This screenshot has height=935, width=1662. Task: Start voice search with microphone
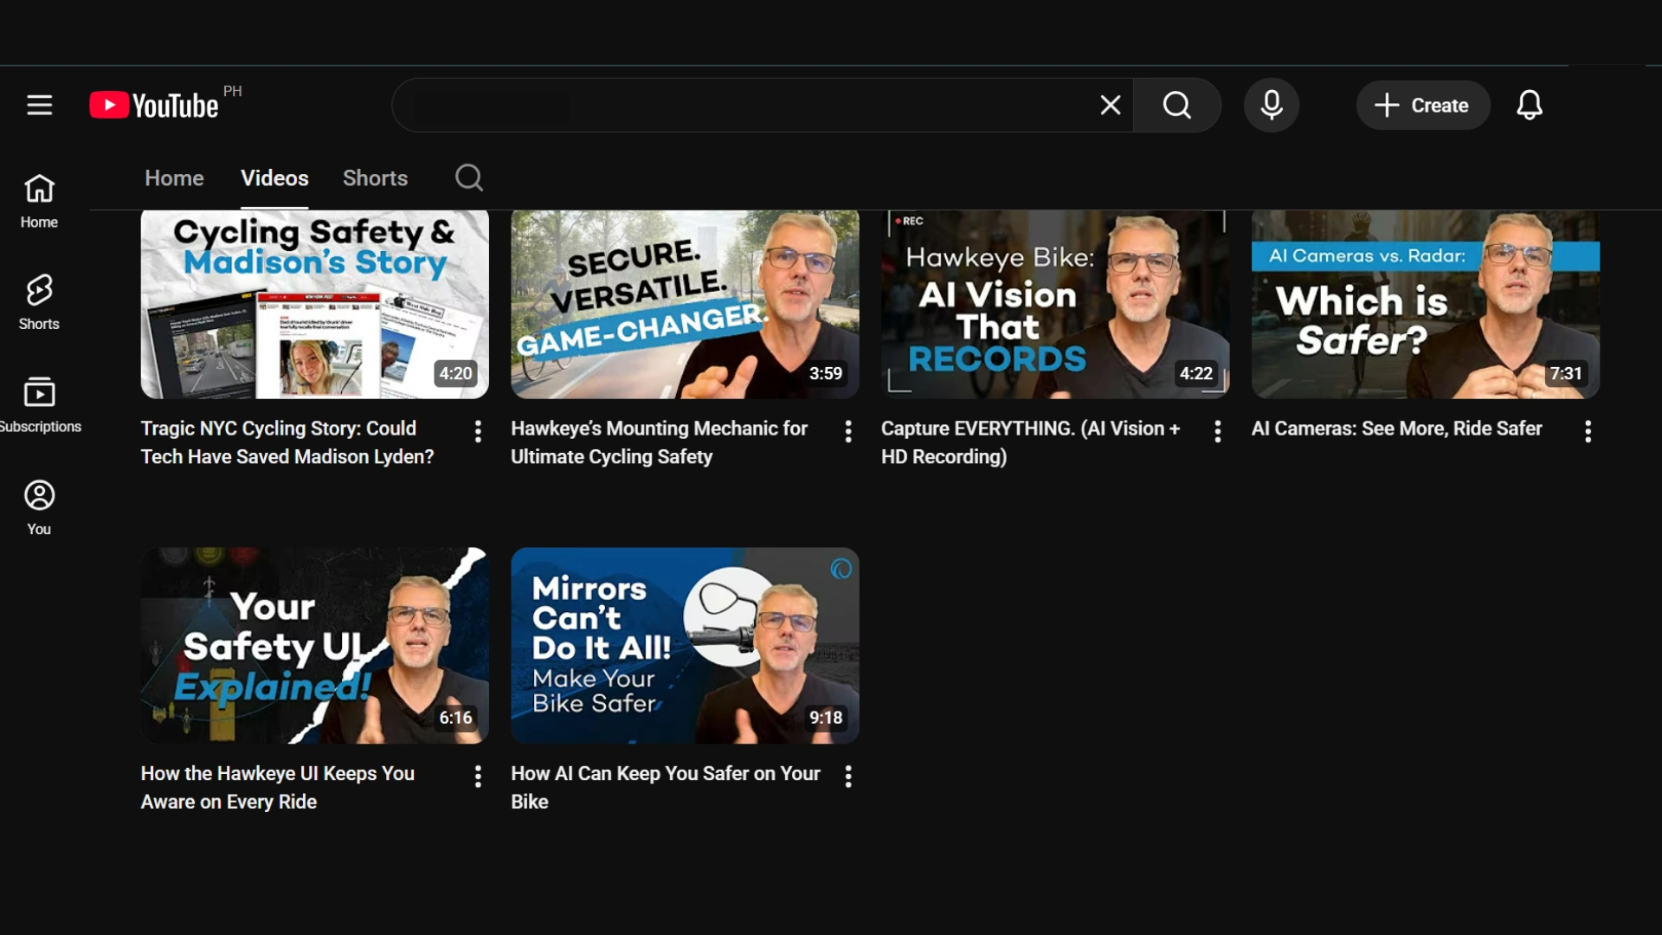point(1271,106)
